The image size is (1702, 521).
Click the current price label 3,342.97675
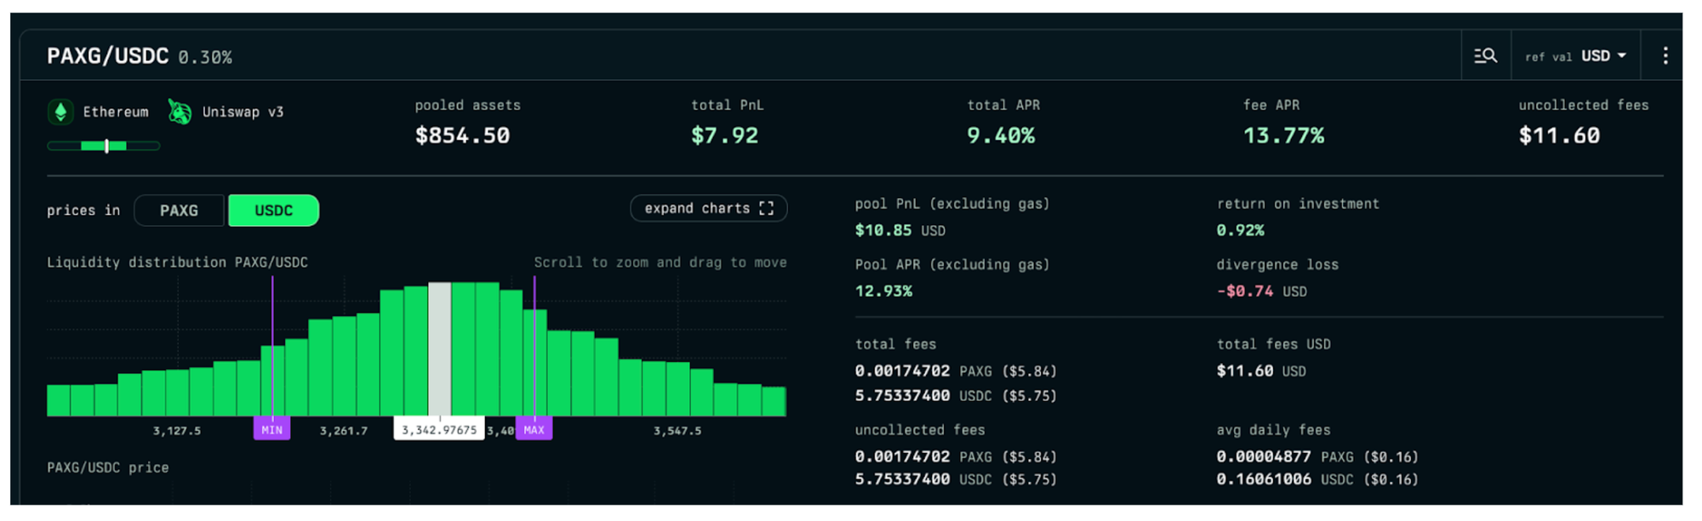439,430
